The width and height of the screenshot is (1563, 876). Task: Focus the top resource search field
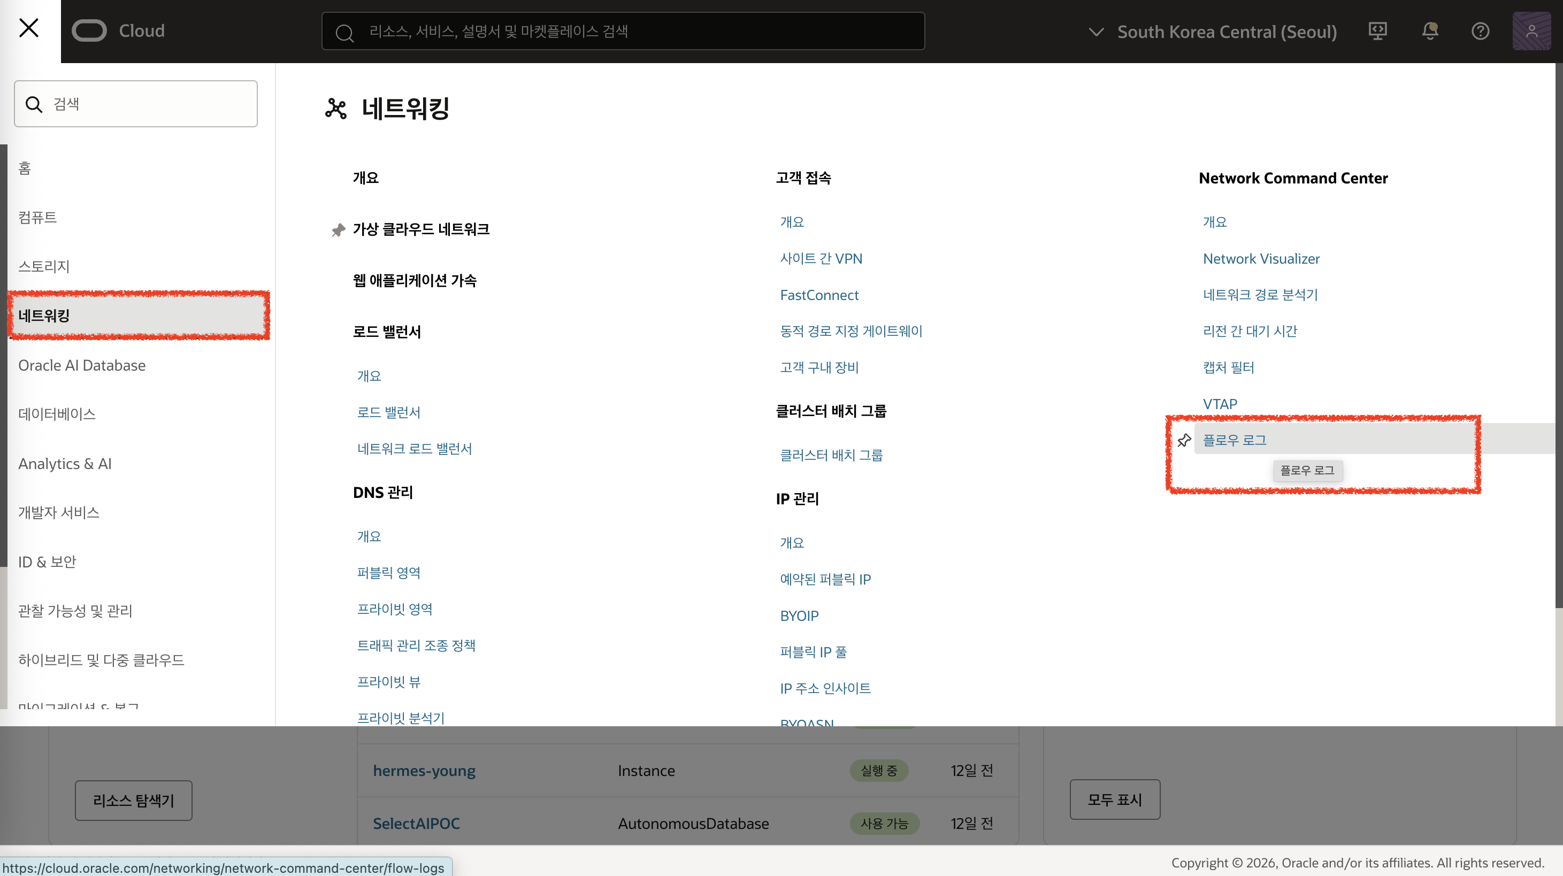(623, 31)
